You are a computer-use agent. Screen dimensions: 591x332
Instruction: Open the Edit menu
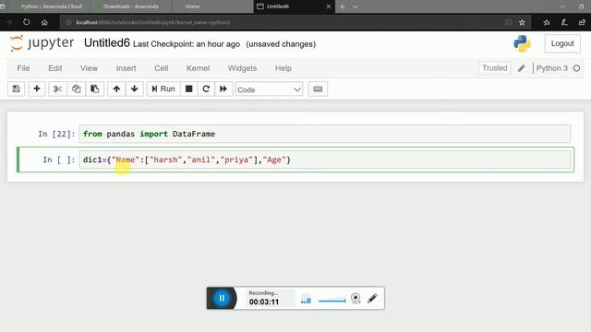click(55, 68)
